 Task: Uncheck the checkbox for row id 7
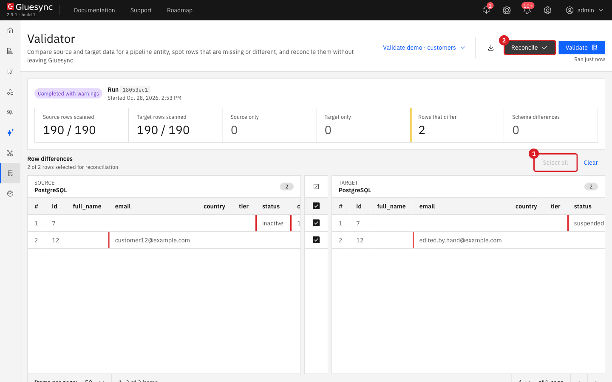point(316,223)
